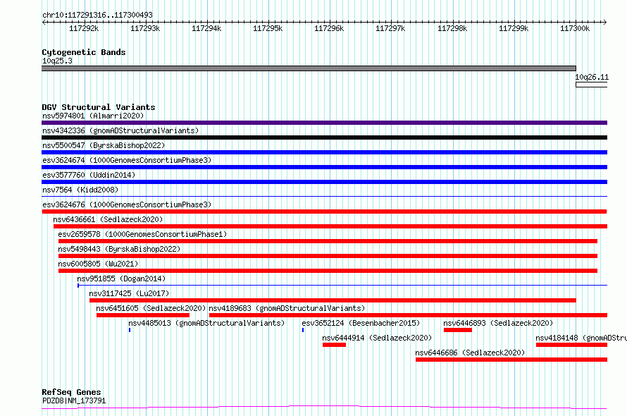
Task: Click the DGV Structural Variants track title
Action: pos(99,107)
